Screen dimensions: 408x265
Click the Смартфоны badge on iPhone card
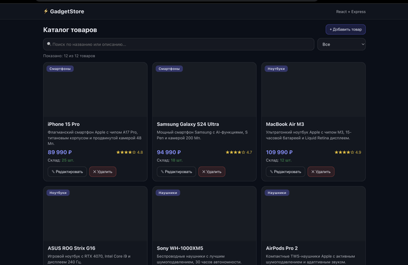click(60, 69)
